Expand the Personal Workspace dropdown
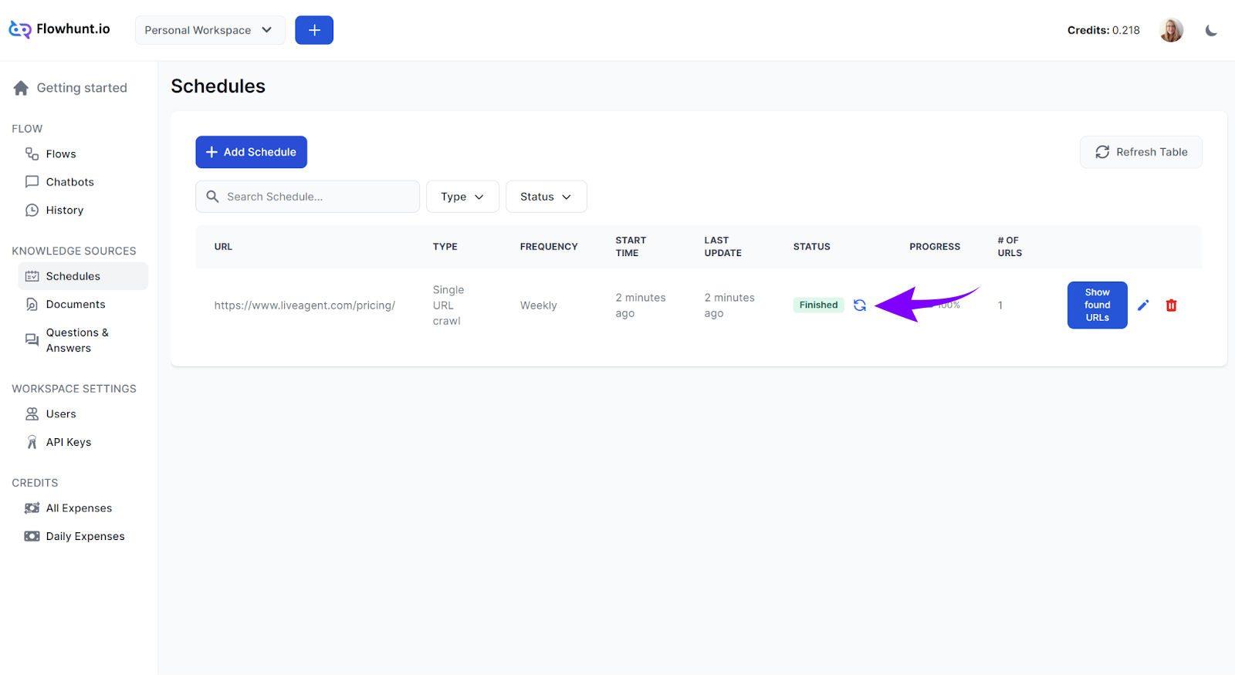The image size is (1235, 675). (x=209, y=30)
